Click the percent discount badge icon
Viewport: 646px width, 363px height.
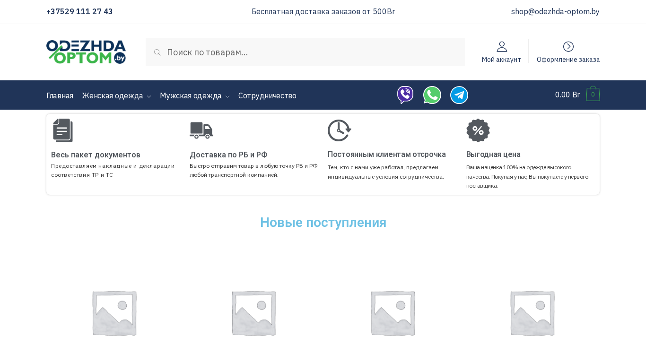(478, 130)
